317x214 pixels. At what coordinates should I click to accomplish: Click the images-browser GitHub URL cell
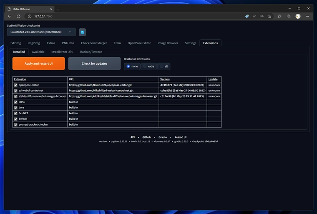(x=113, y=96)
